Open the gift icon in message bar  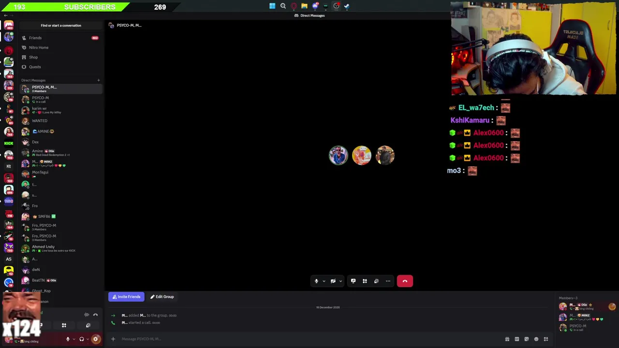pyautogui.click(x=507, y=339)
